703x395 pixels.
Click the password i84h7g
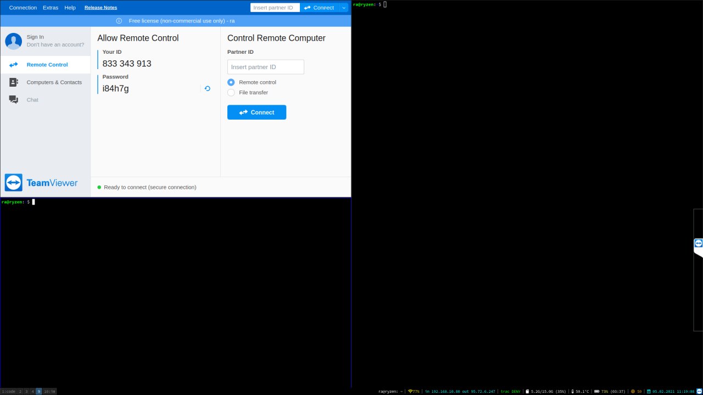point(116,88)
